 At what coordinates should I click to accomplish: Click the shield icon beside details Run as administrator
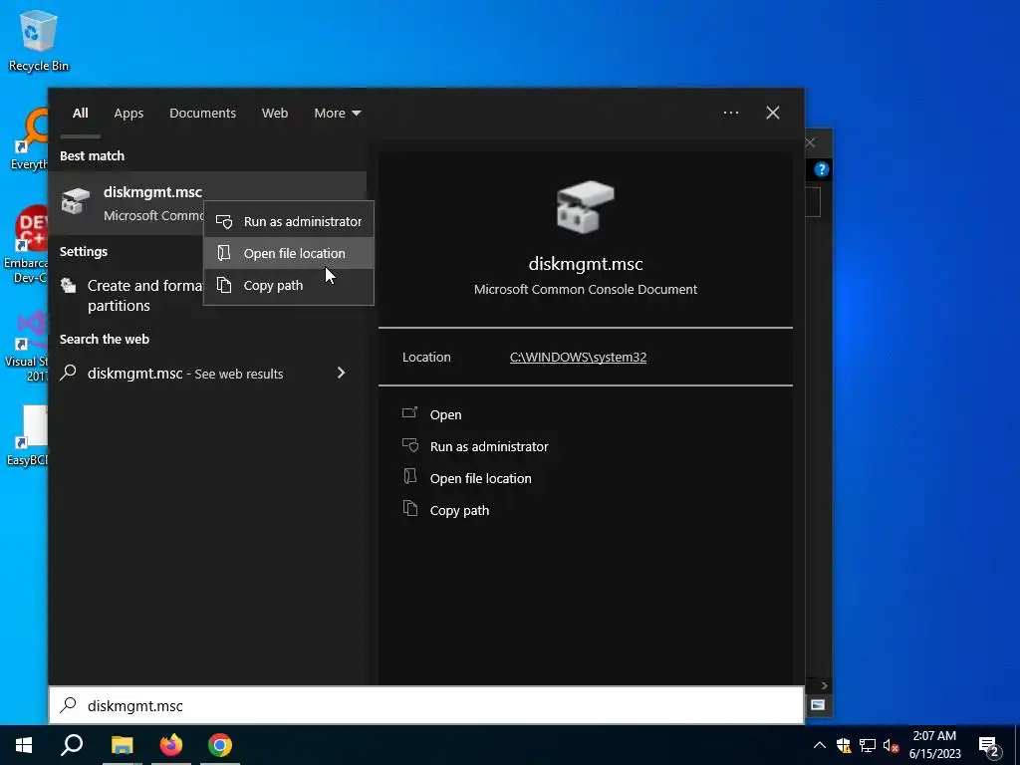click(x=410, y=445)
